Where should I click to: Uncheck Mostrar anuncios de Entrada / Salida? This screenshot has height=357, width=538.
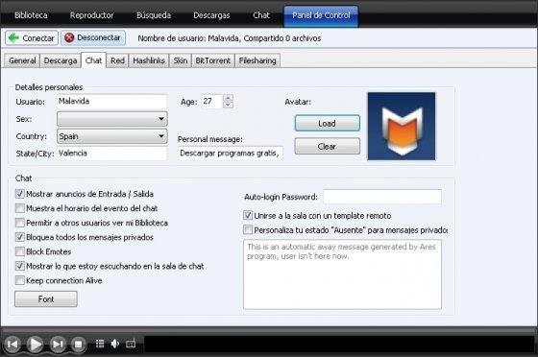click(20, 194)
